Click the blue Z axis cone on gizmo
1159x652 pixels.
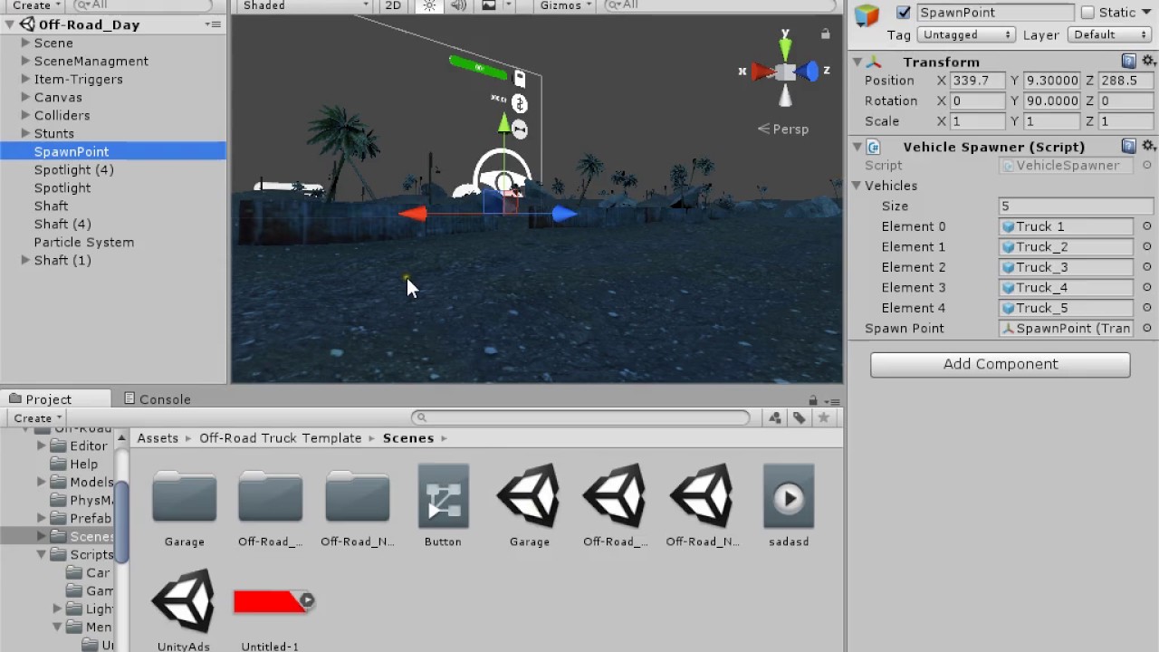[809, 71]
